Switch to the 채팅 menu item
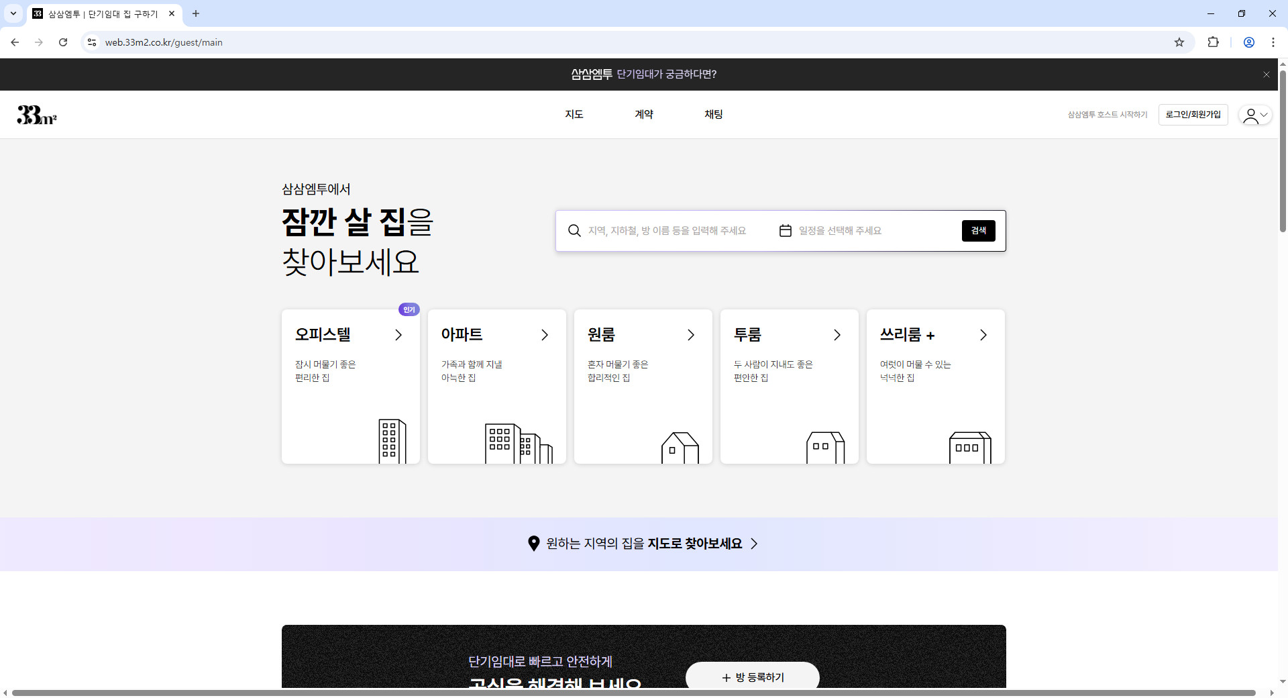The width and height of the screenshot is (1288, 698). (713, 114)
